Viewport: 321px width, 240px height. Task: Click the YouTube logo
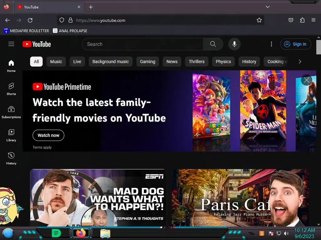click(37, 44)
